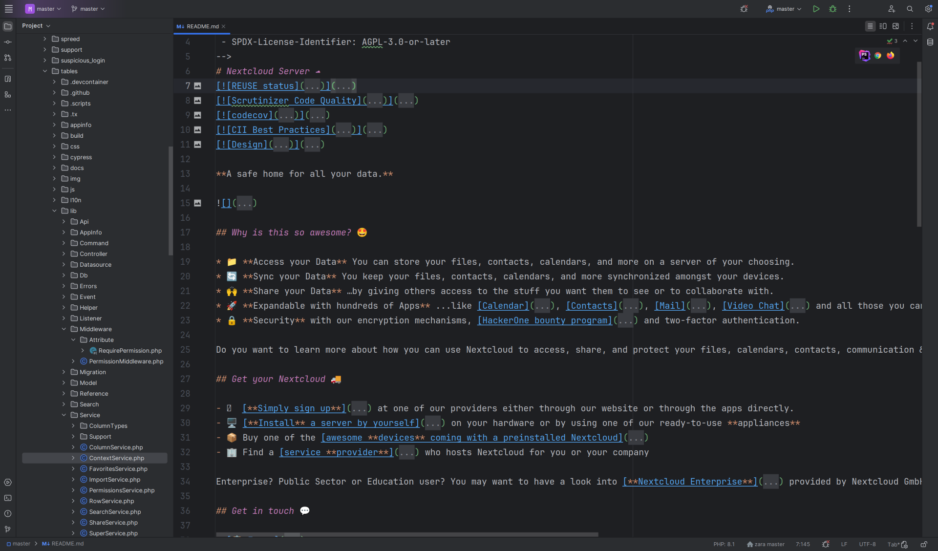Screen dimensions: 938x551
Task: Click image gutter icon on line 15
Action: pos(197,203)
